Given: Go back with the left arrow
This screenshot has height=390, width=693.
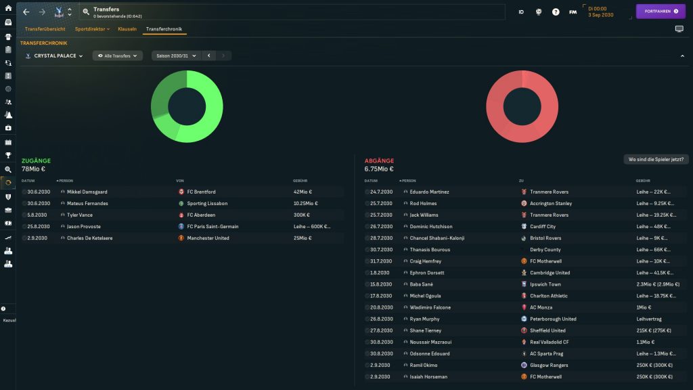Looking at the screenshot, I should tap(26, 12).
